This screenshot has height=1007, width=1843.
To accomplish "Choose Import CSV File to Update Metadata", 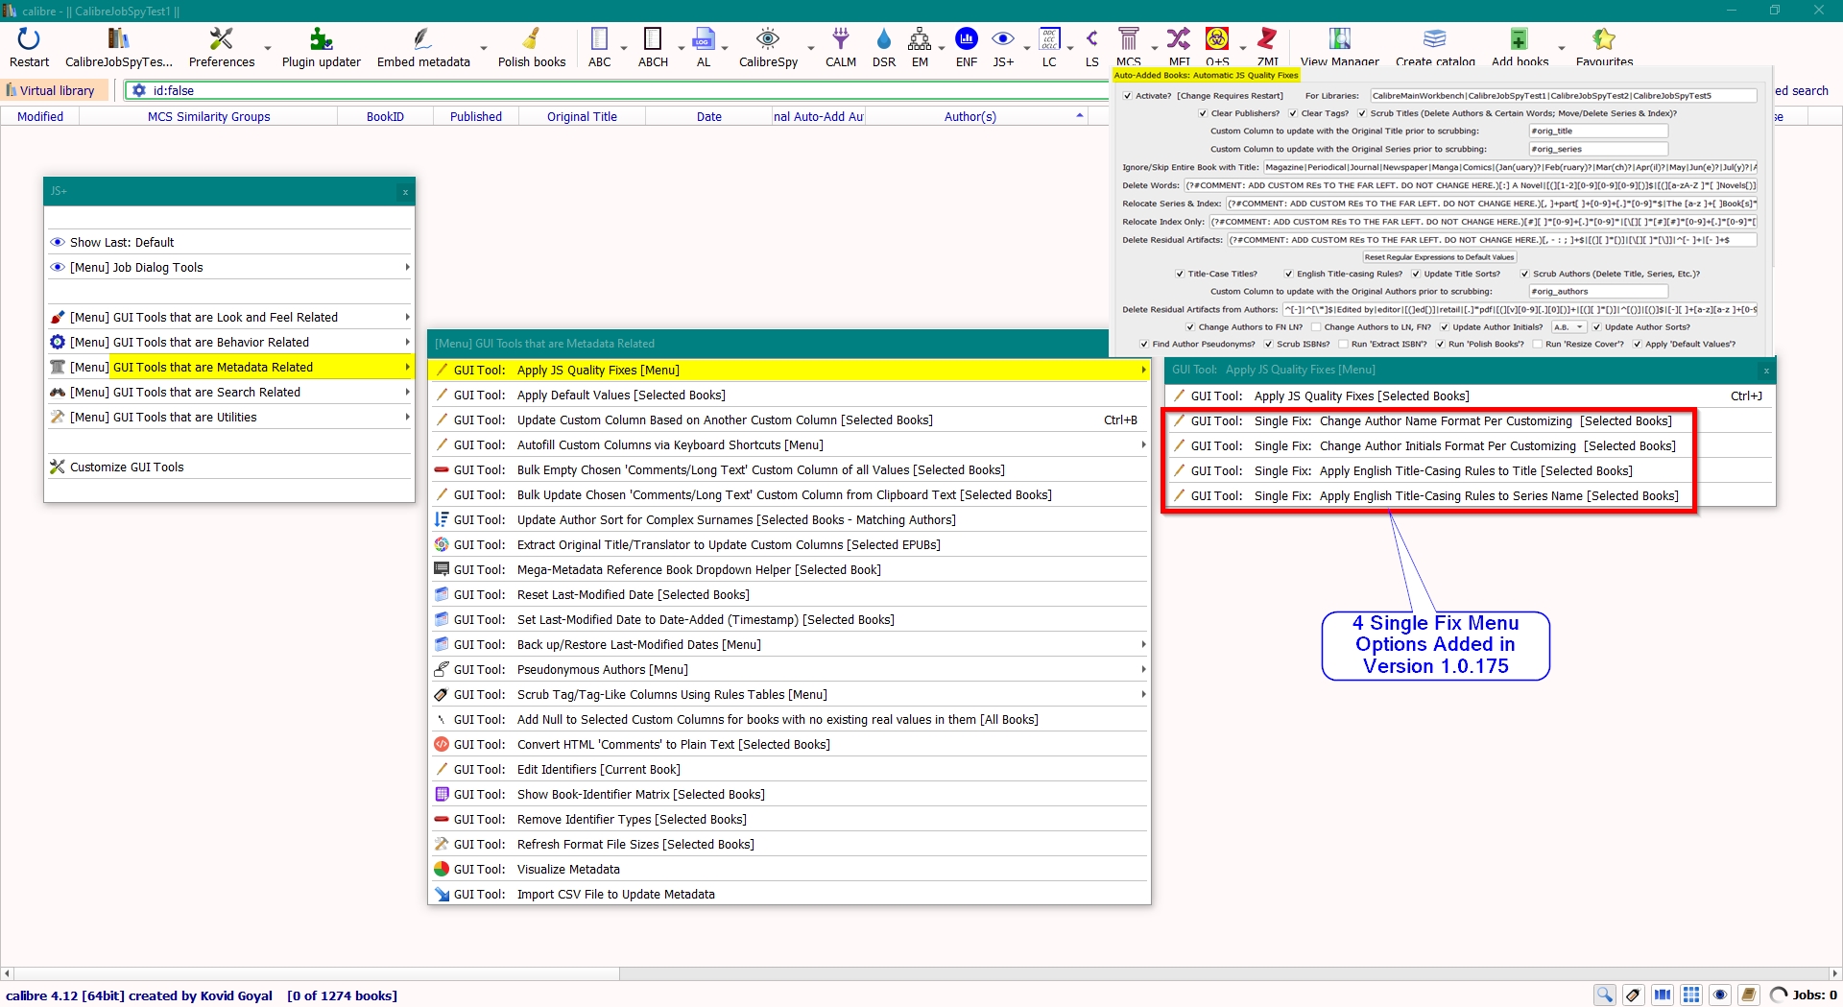I will [x=615, y=895].
